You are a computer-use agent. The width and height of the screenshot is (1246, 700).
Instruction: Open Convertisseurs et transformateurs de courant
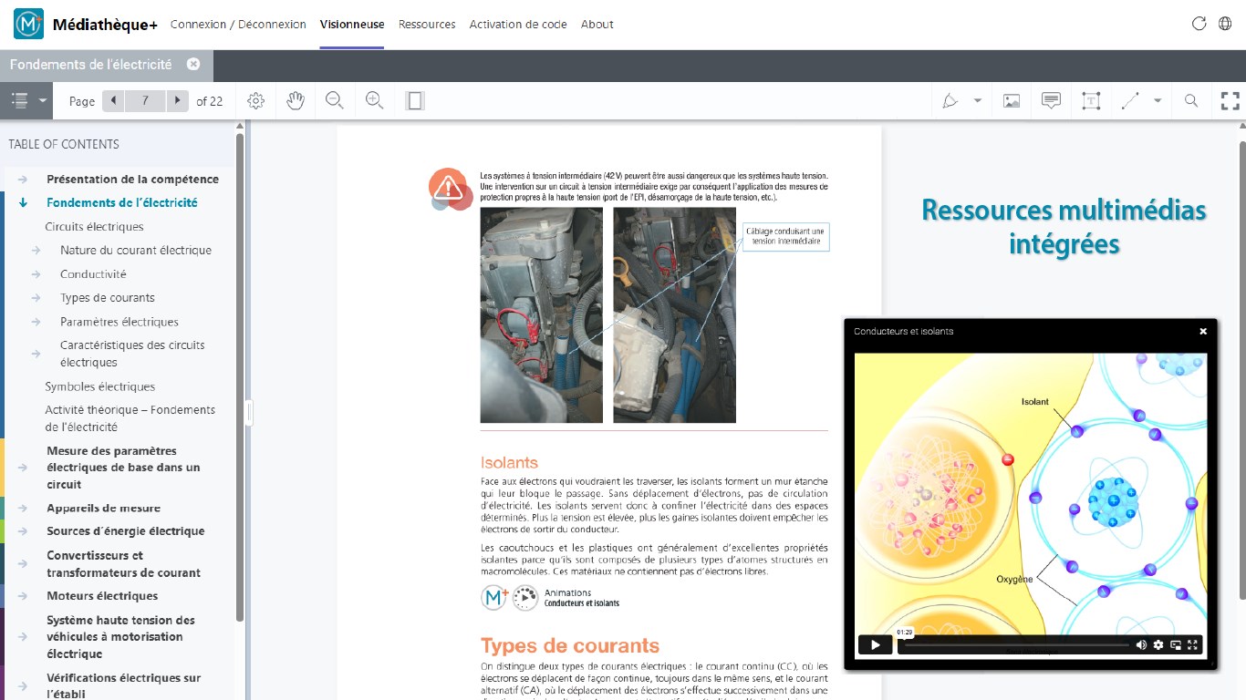pos(124,564)
